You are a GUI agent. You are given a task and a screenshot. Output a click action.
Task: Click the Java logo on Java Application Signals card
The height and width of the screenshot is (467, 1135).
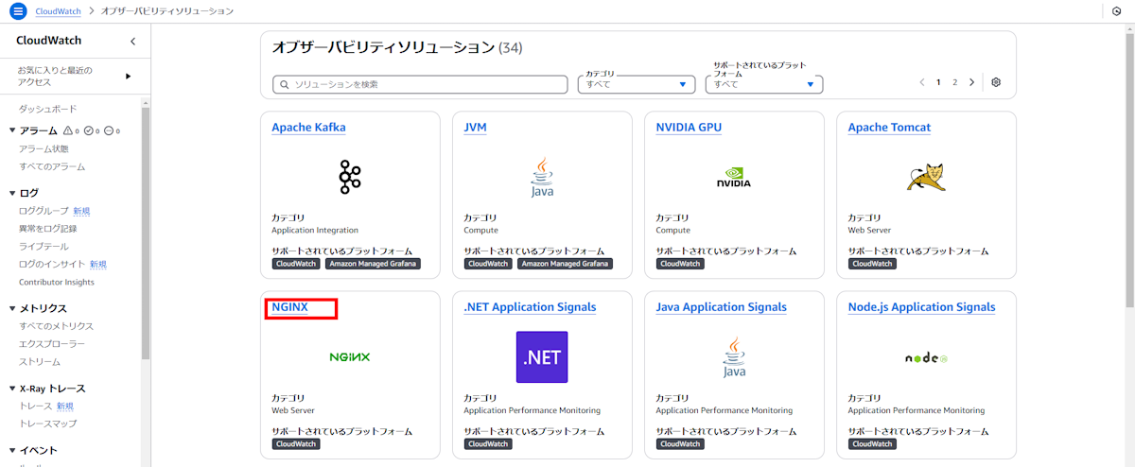[x=734, y=358]
